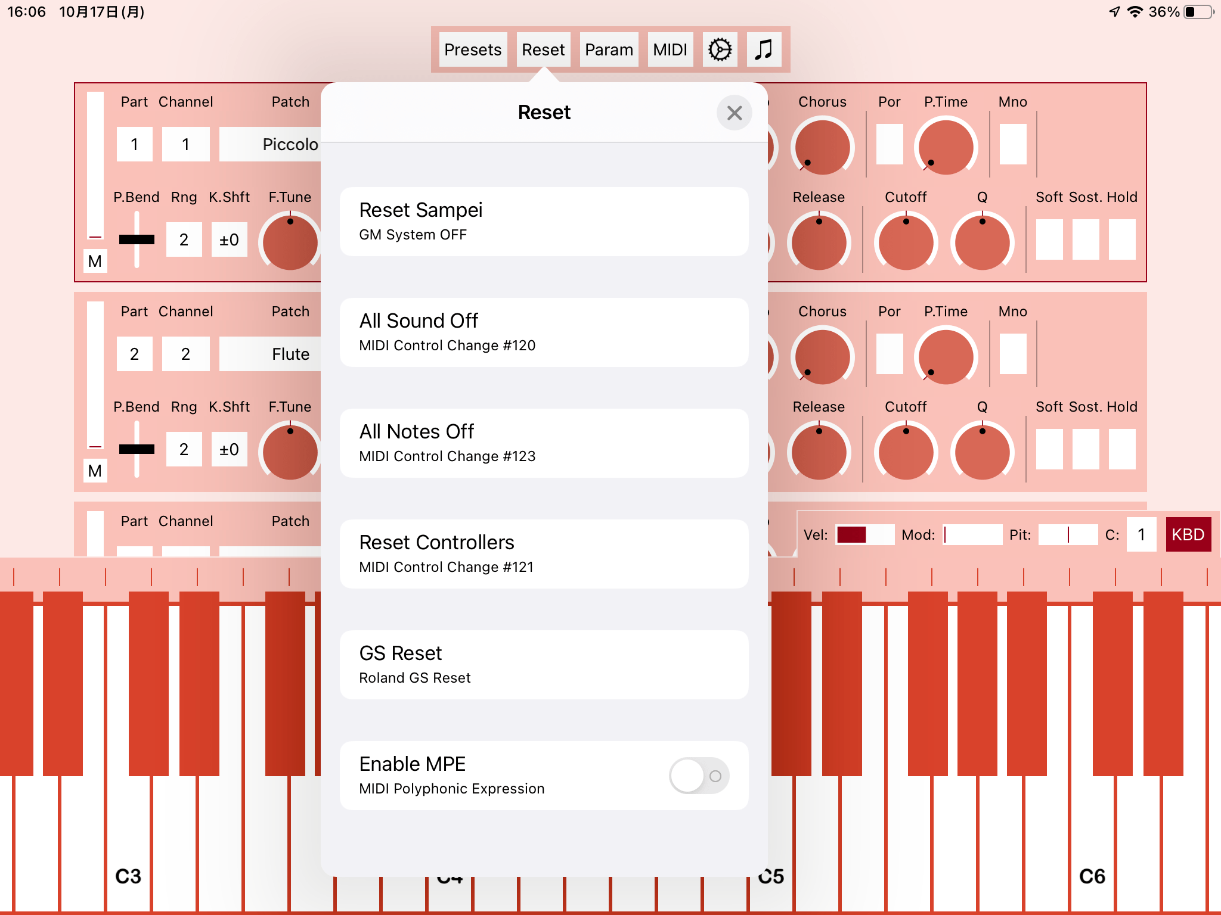The image size is (1221, 915).
Task: Tap the location arrow status icon
Action: pos(1114,12)
